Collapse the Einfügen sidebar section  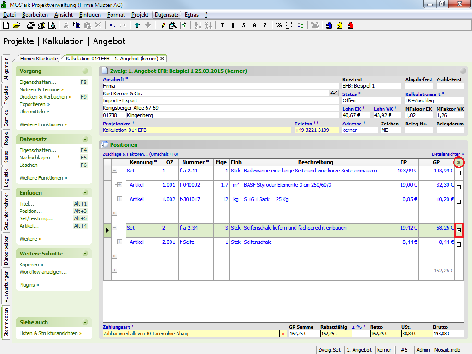(85, 193)
